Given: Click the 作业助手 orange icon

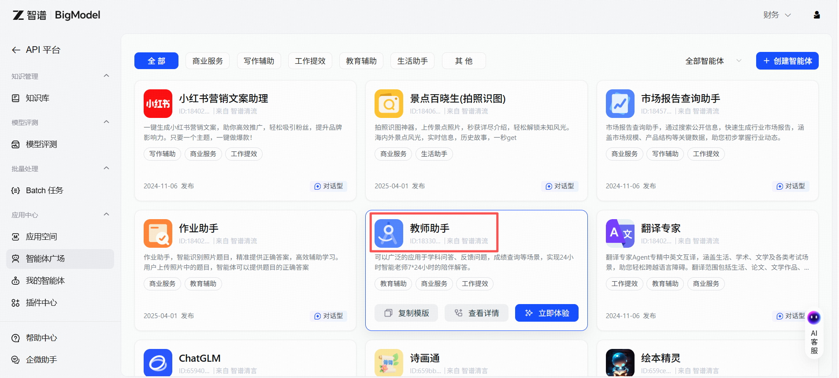Looking at the screenshot, I should point(158,234).
